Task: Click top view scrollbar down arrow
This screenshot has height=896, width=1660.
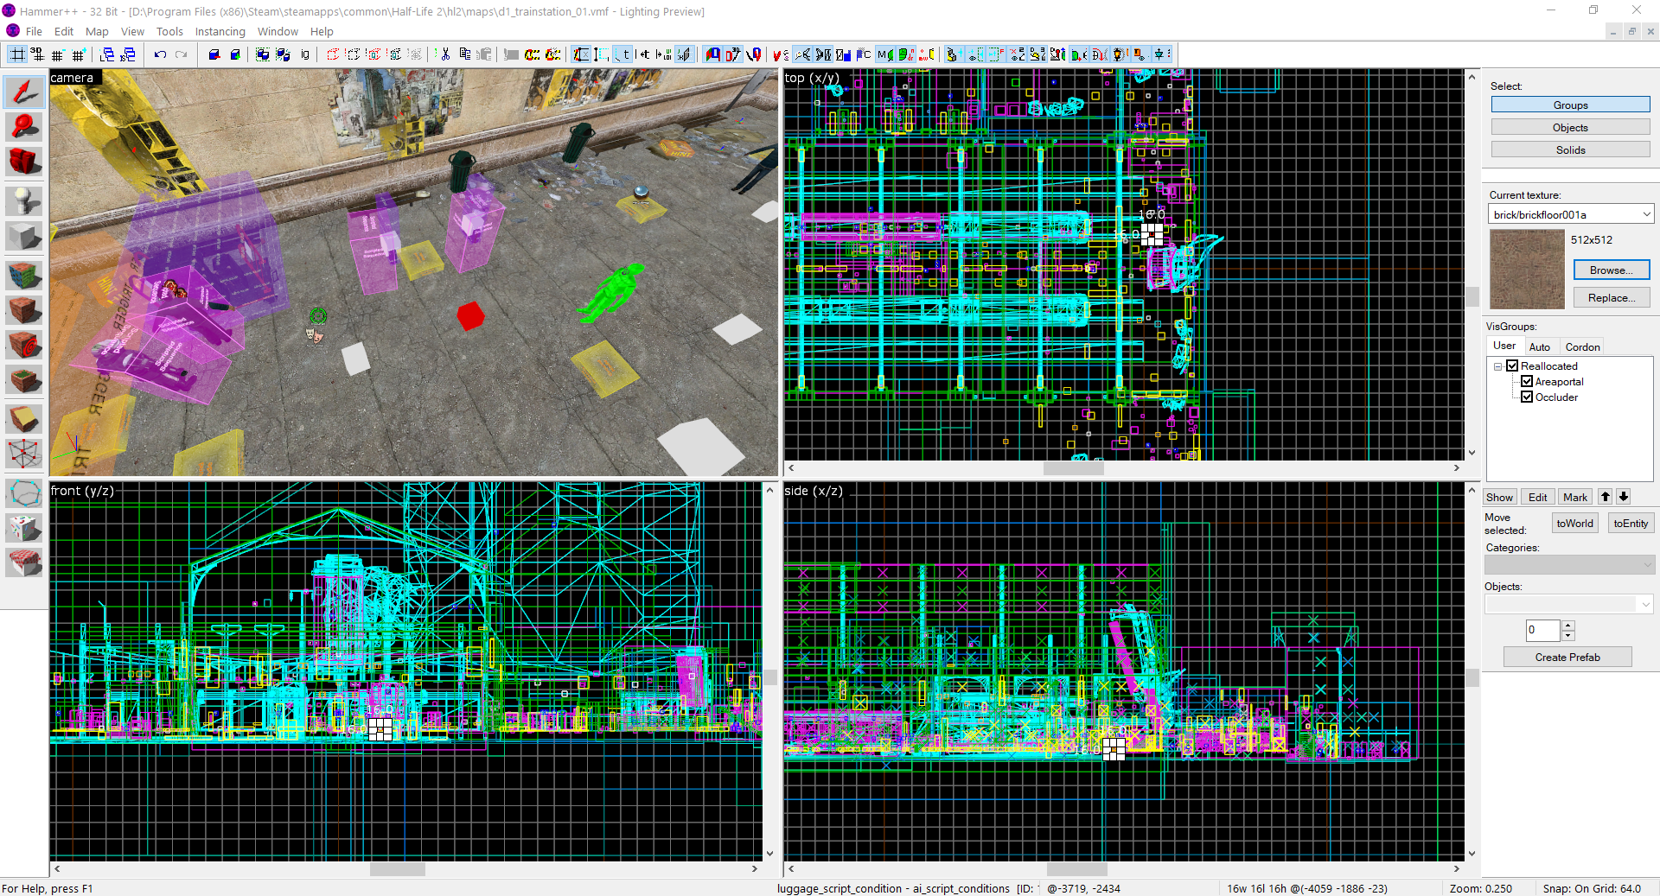Action: coord(1472,453)
